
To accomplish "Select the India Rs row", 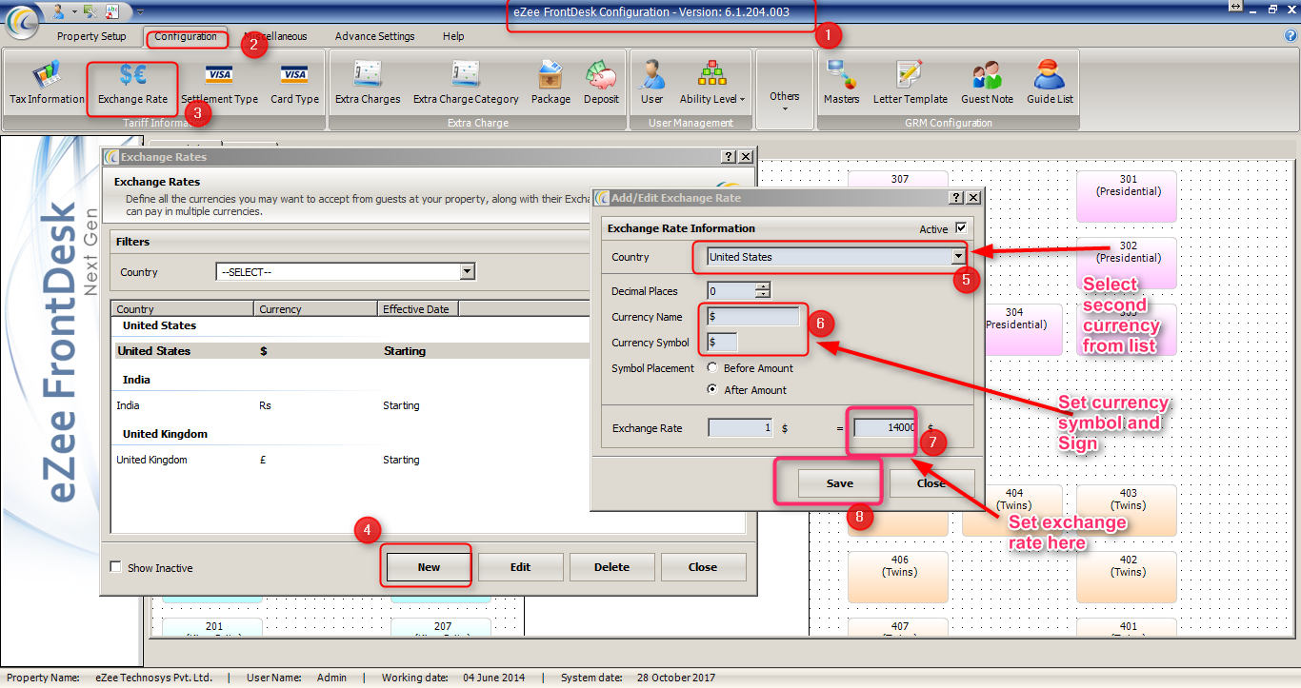I will [x=350, y=405].
